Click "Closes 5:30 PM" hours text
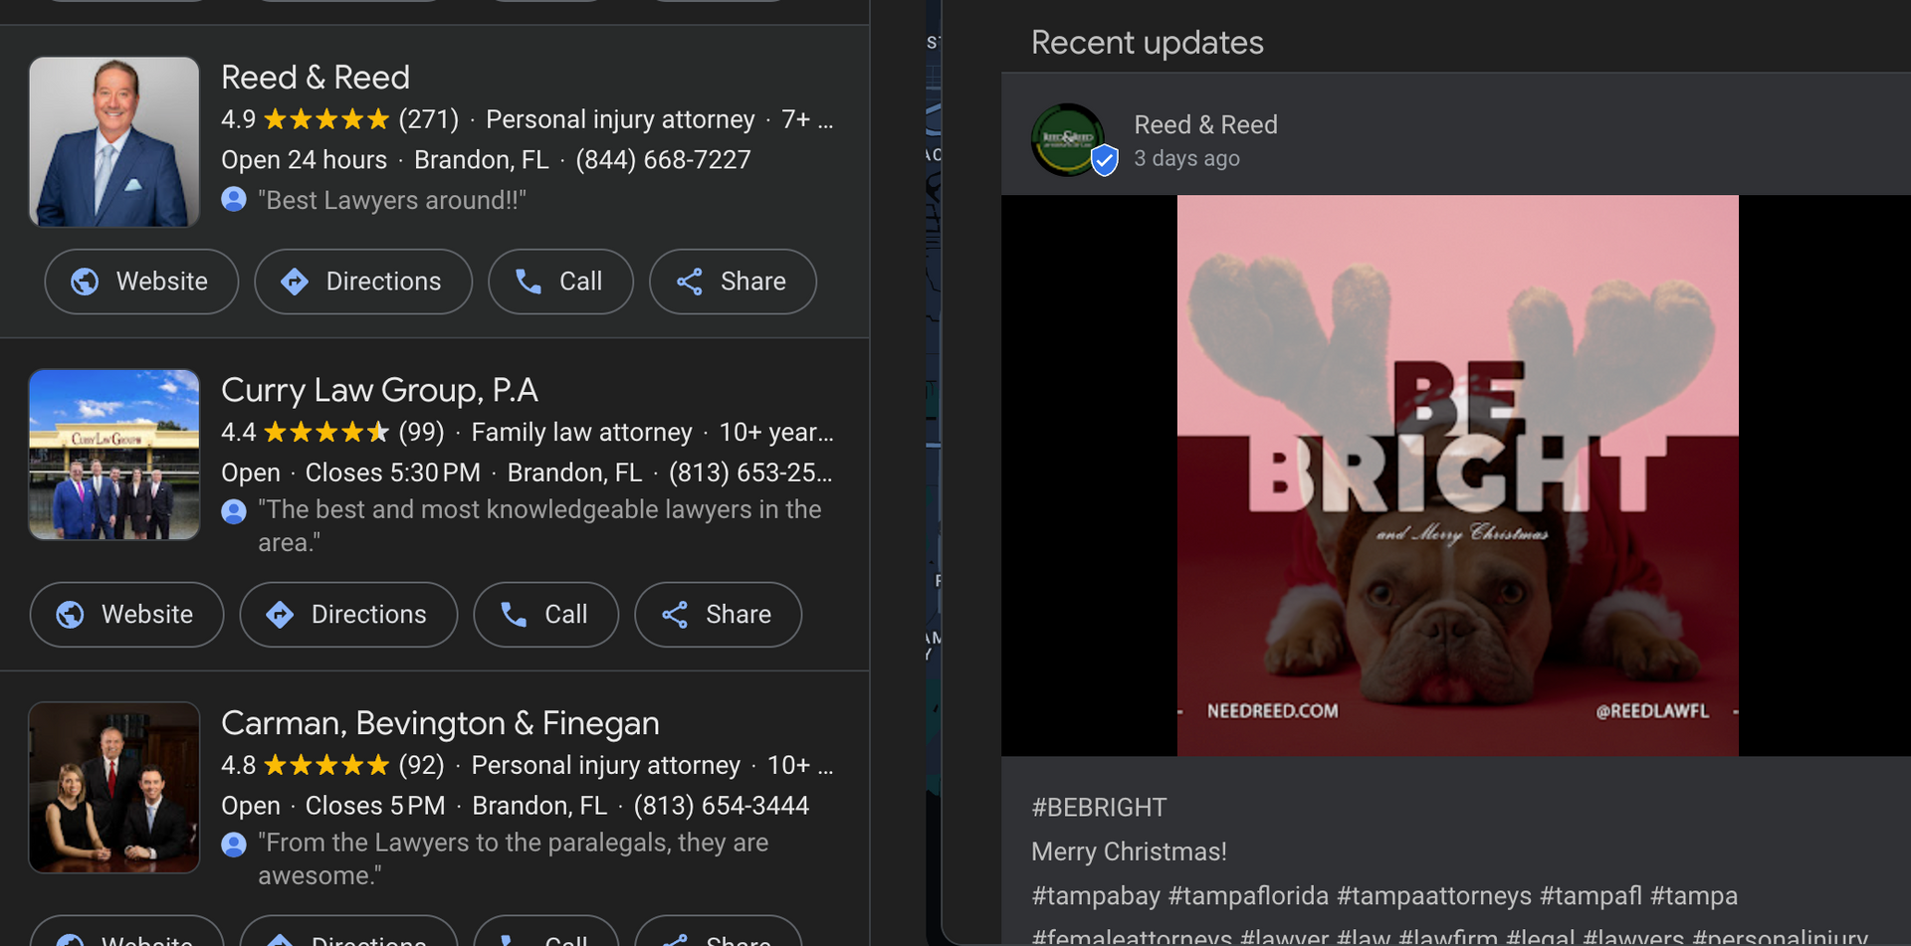1911x946 pixels. click(x=392, y=473)
